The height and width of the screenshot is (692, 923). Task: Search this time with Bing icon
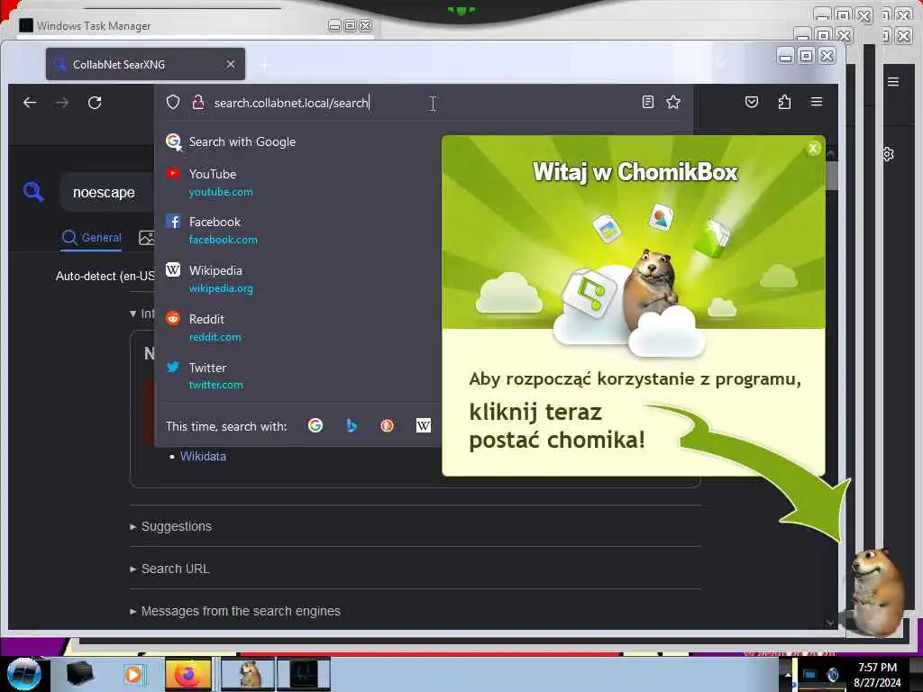(x=352, y=425)
